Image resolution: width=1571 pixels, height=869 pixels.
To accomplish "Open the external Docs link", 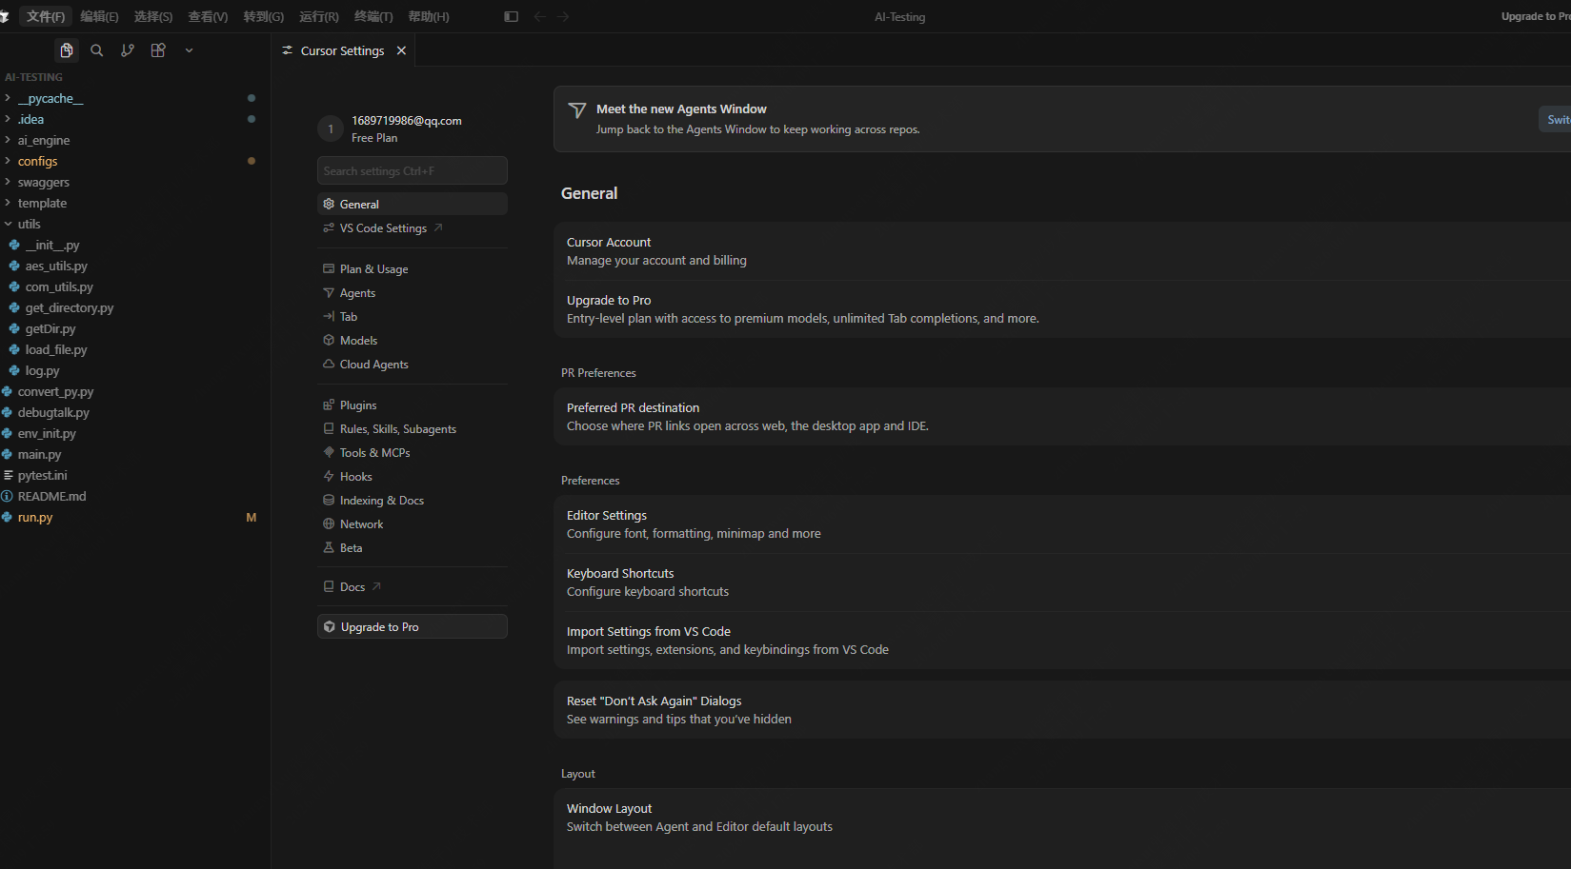I will click(x=412, y=586).
